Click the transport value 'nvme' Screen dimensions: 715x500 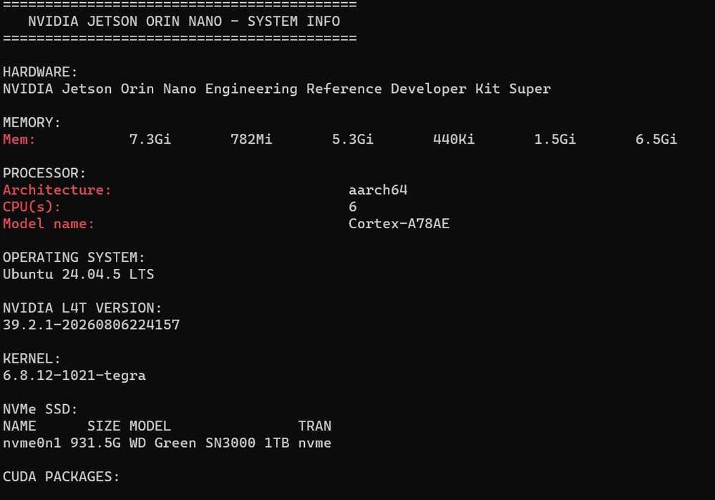coord(315,443)
